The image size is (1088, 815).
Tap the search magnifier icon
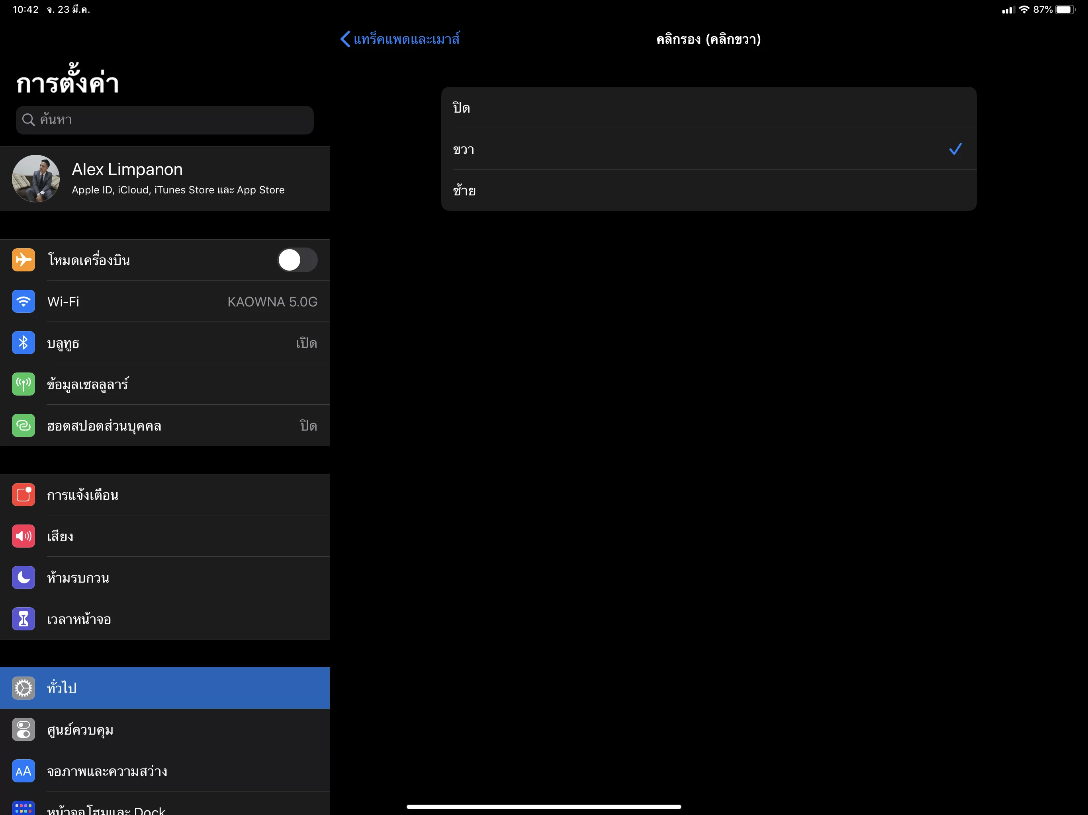(29, 119)
